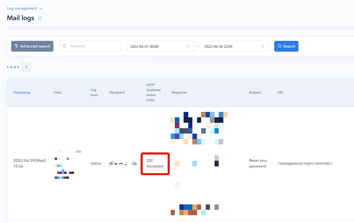Open the Log management dropdown
This screenshot has width=354, height=223.
click(22, 8)
